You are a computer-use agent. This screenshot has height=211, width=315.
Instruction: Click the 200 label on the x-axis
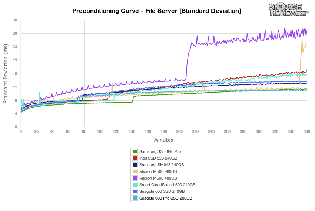coord(179,131)
